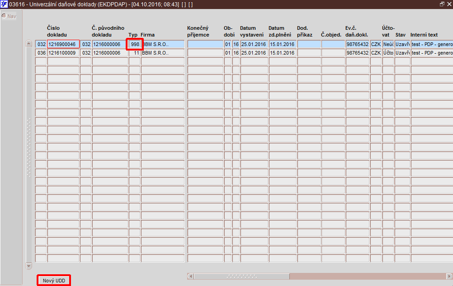
Task: Click the Číslo dokladu column header
Action: point(57,32)
